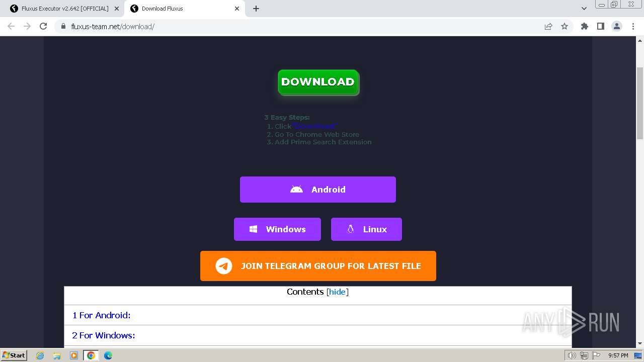
Task: Choose the Linux download button
Action: [366, 229]
